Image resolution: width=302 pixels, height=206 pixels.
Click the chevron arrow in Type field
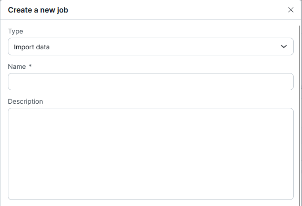tap(284, 47)
